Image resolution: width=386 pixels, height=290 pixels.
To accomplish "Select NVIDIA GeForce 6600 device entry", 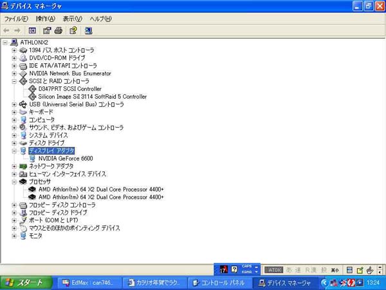I will 66,159.
